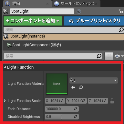Collapse the Light Function category
The image size is (124, 124).
click(5, 67)
